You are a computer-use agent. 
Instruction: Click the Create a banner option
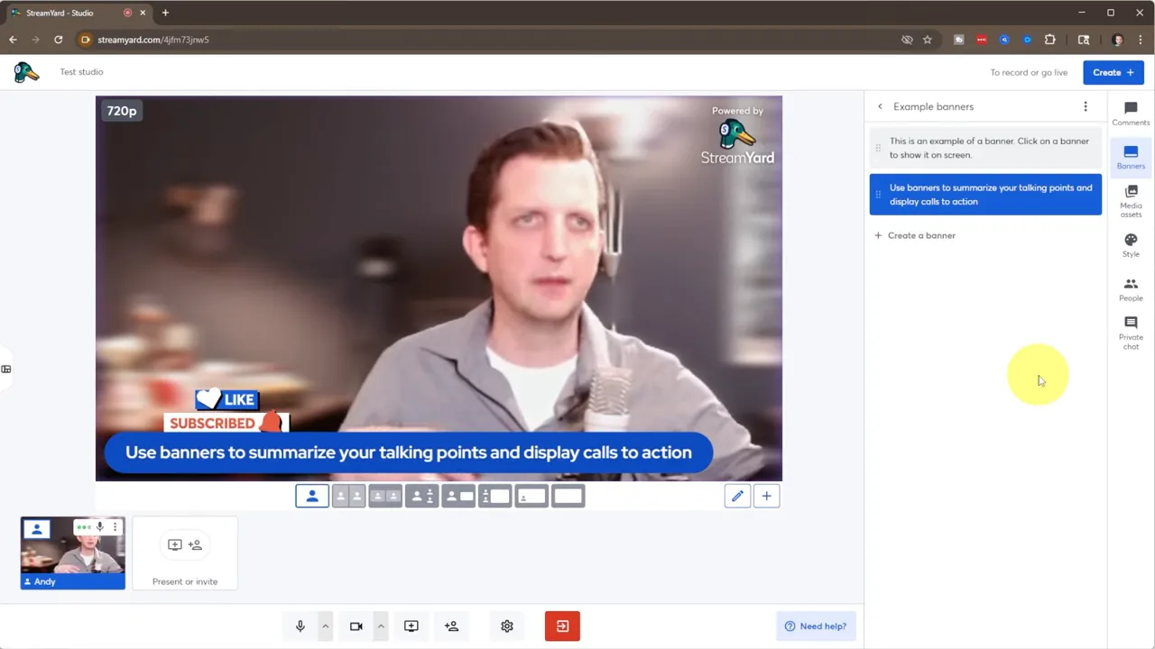click(914, 235)
